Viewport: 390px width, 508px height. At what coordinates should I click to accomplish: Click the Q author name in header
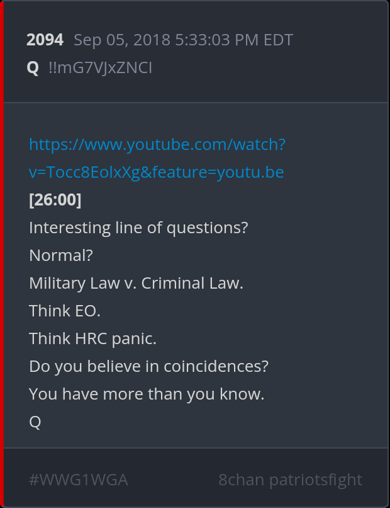(33, 68)
